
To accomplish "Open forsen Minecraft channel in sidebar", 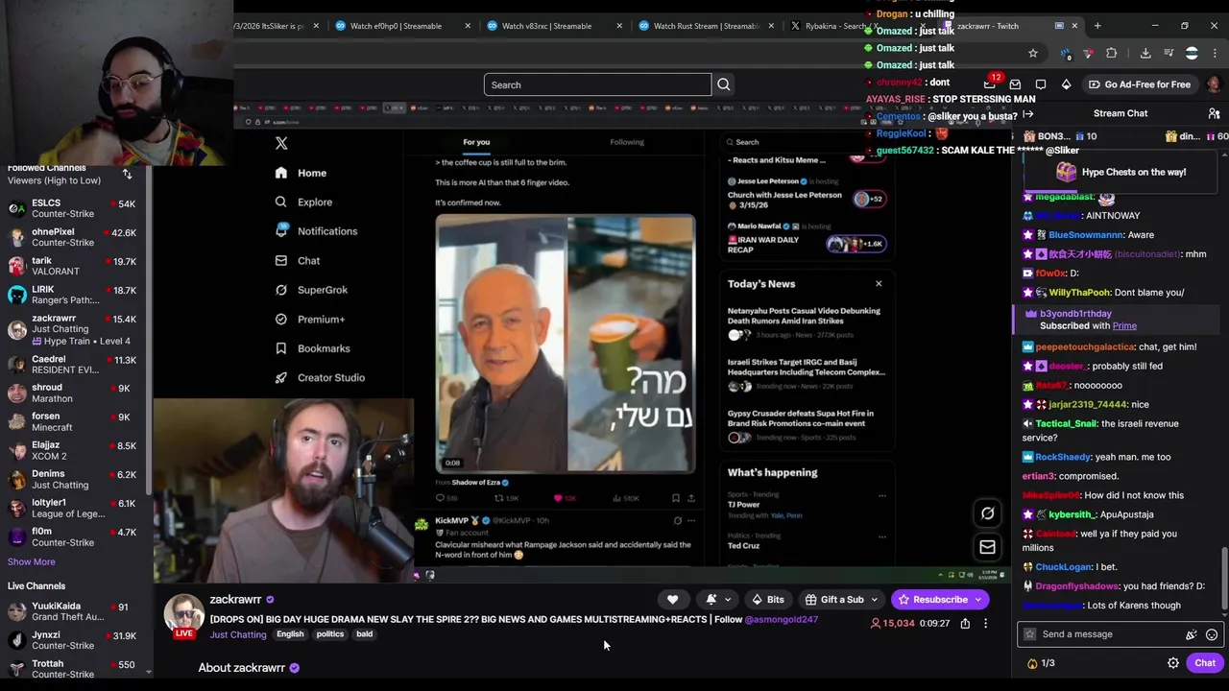I will pyautogui.click(x=72, y=421).
